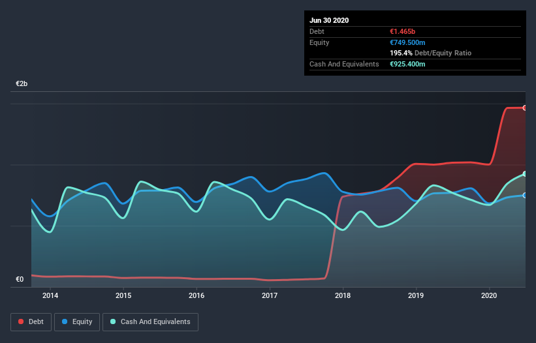Image resolution: width=536 pixels, height=343 pixels.
Task: Click the 2014 x-axis label
Action: point(50,295)
